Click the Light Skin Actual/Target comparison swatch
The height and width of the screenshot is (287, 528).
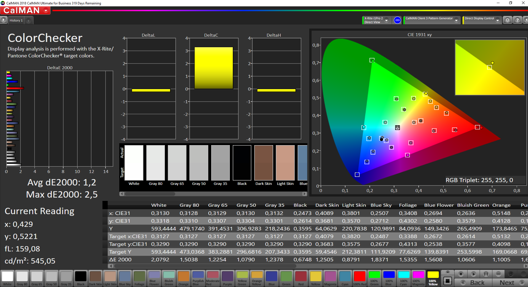285,163
